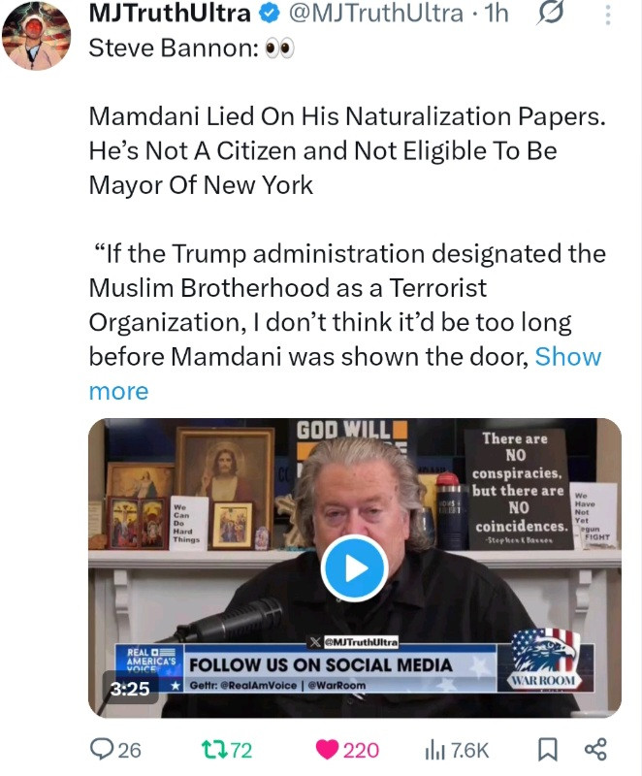This screenshot has height=776, width=642.
Task: Play the Steve Bannon video
Action: (x=354, y=568)
